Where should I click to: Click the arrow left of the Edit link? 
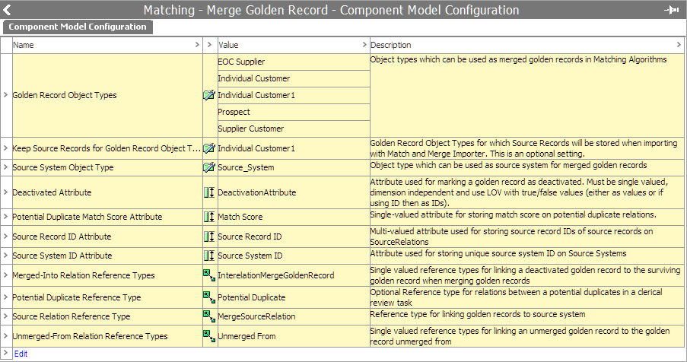[5, 353]
